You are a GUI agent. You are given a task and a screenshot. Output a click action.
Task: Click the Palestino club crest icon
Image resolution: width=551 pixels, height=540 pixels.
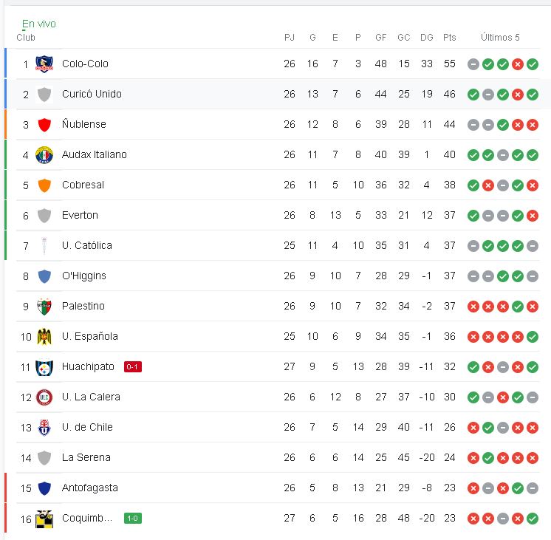44,307
